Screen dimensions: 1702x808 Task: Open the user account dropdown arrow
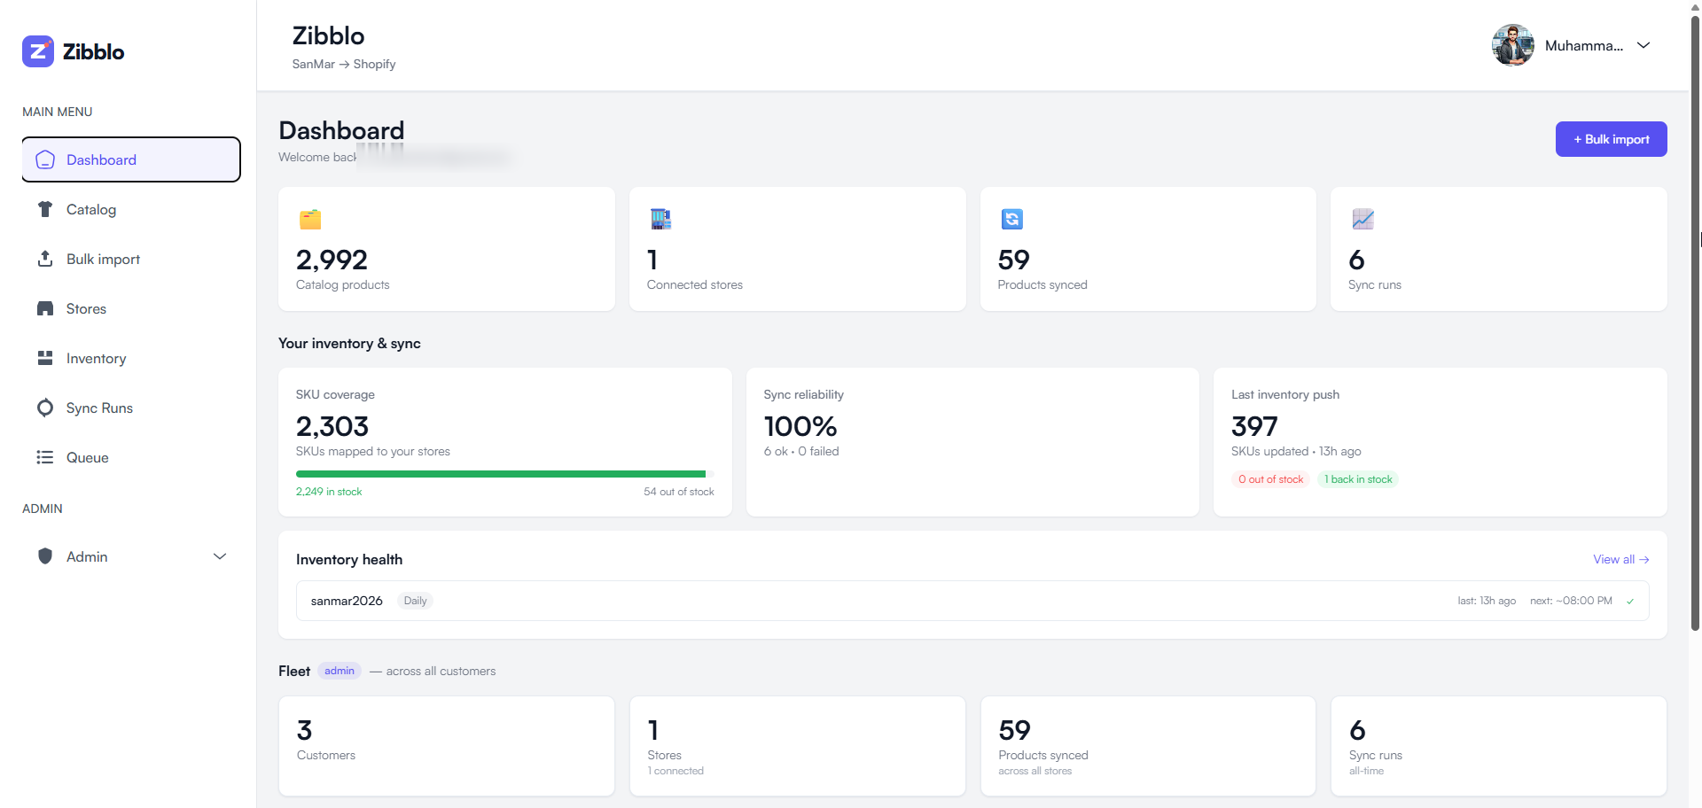1643,45
